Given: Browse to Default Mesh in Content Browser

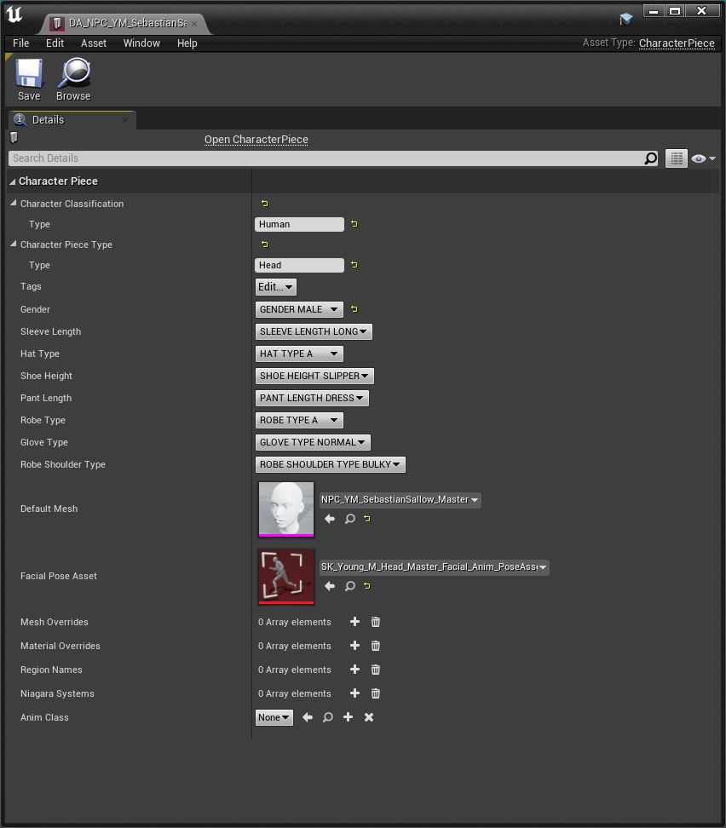Looking at the screenshot, I should pos(349,519).
